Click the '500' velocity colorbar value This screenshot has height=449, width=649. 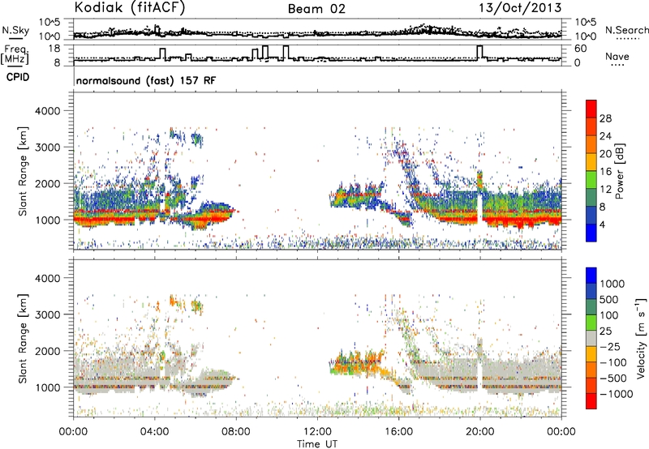pyautogui.click(x=609, y=300)
